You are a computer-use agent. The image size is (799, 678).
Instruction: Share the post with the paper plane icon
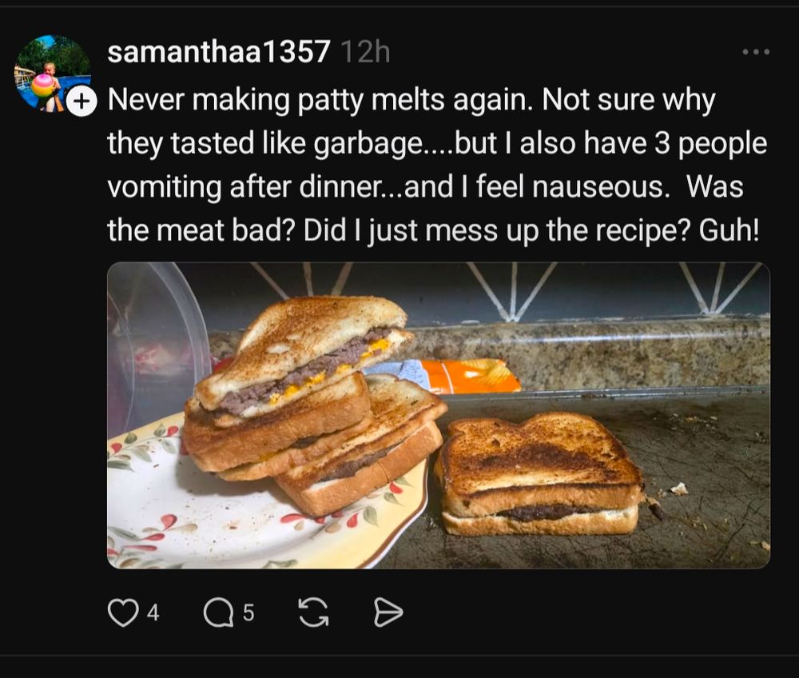[x=388, y=612]
